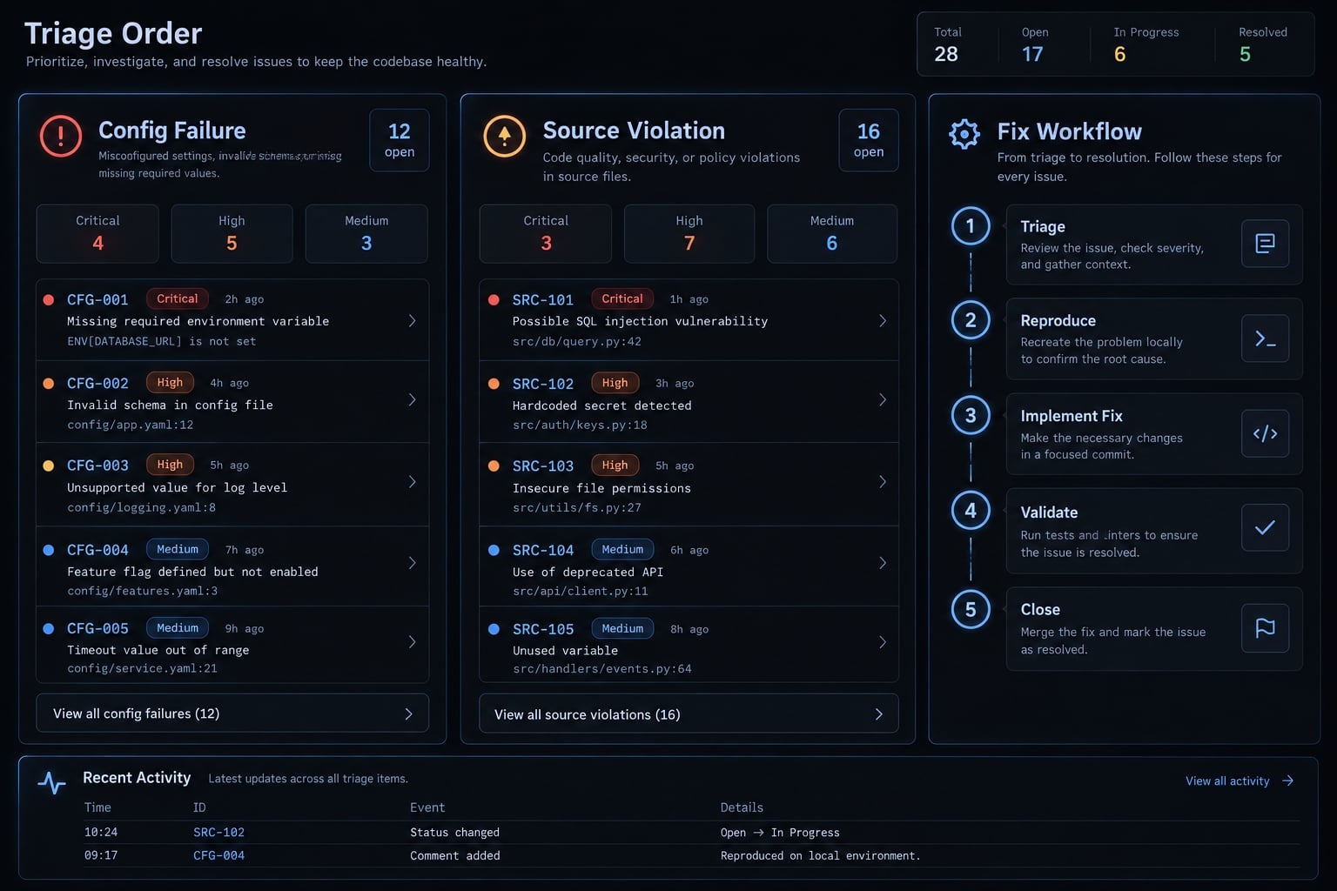Expand SRC-104 row chevron

click(883, 563)
